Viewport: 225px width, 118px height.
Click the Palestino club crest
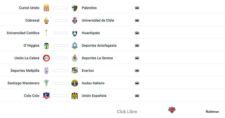coord(74,8)
